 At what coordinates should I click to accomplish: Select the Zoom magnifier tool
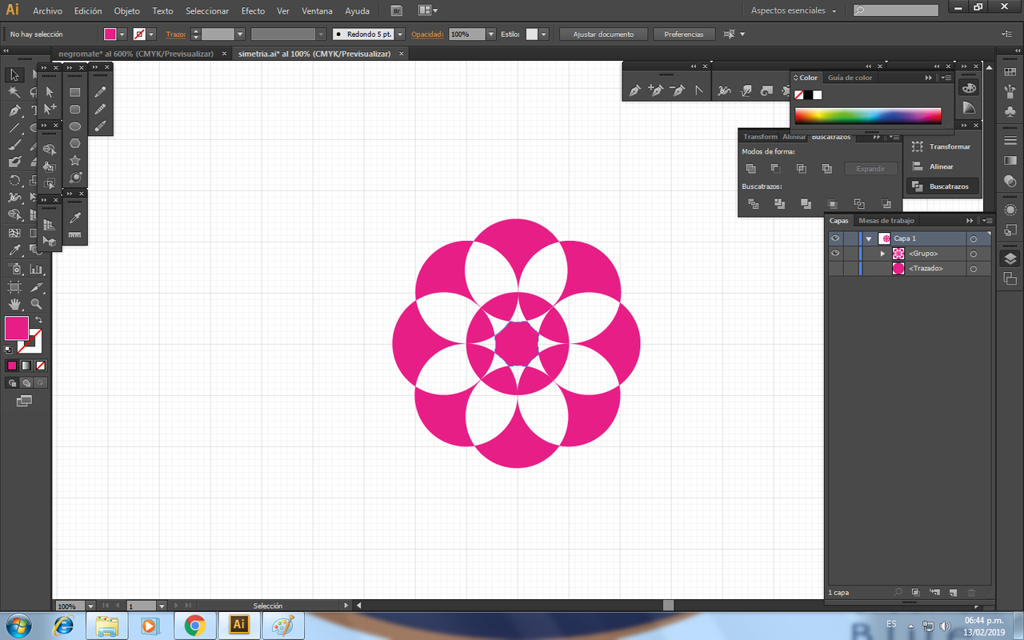point(36,304)
